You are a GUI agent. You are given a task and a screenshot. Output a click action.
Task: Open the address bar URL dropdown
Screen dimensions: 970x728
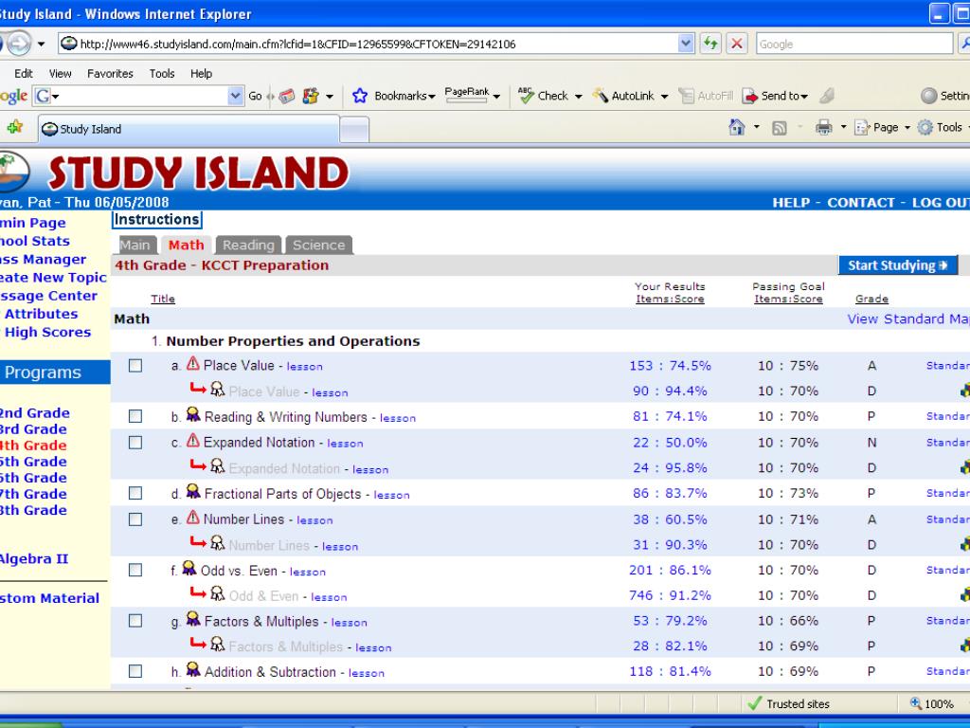coord(686,44)
